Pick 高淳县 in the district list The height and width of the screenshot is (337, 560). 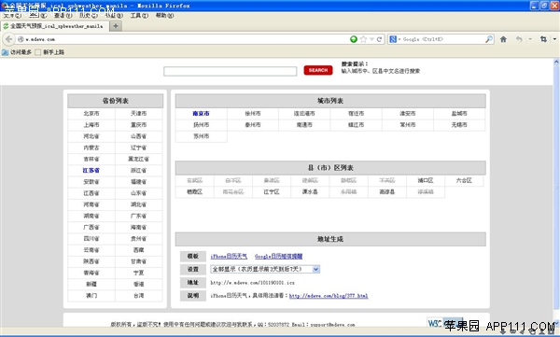(x=386, y=192)
